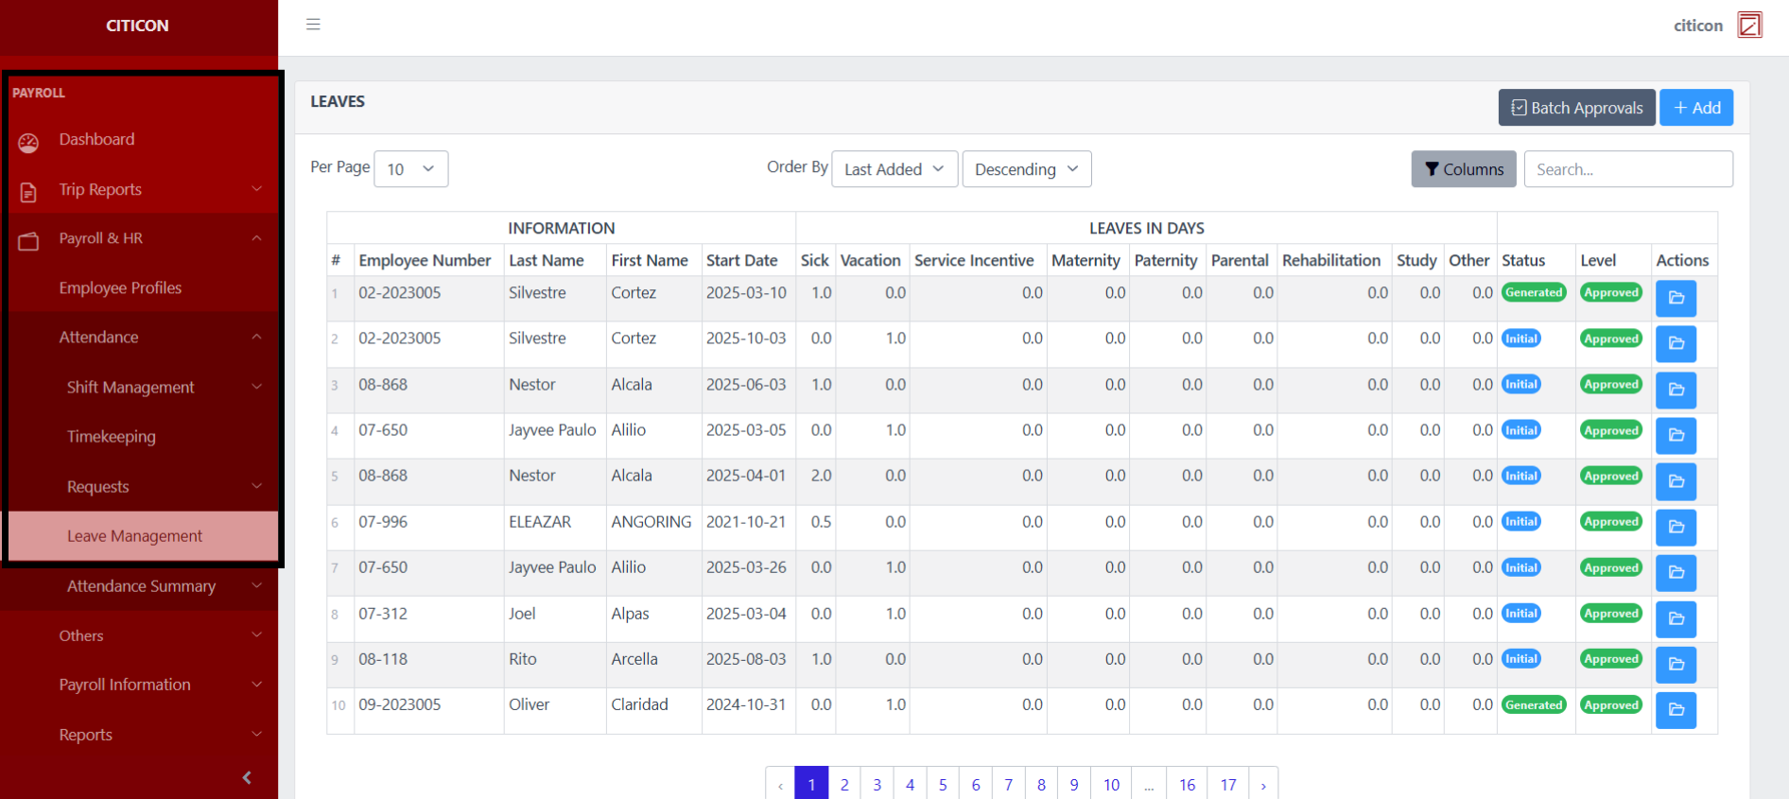
Task: Click the citicon user avatar icon
Action: (1749, 25)
